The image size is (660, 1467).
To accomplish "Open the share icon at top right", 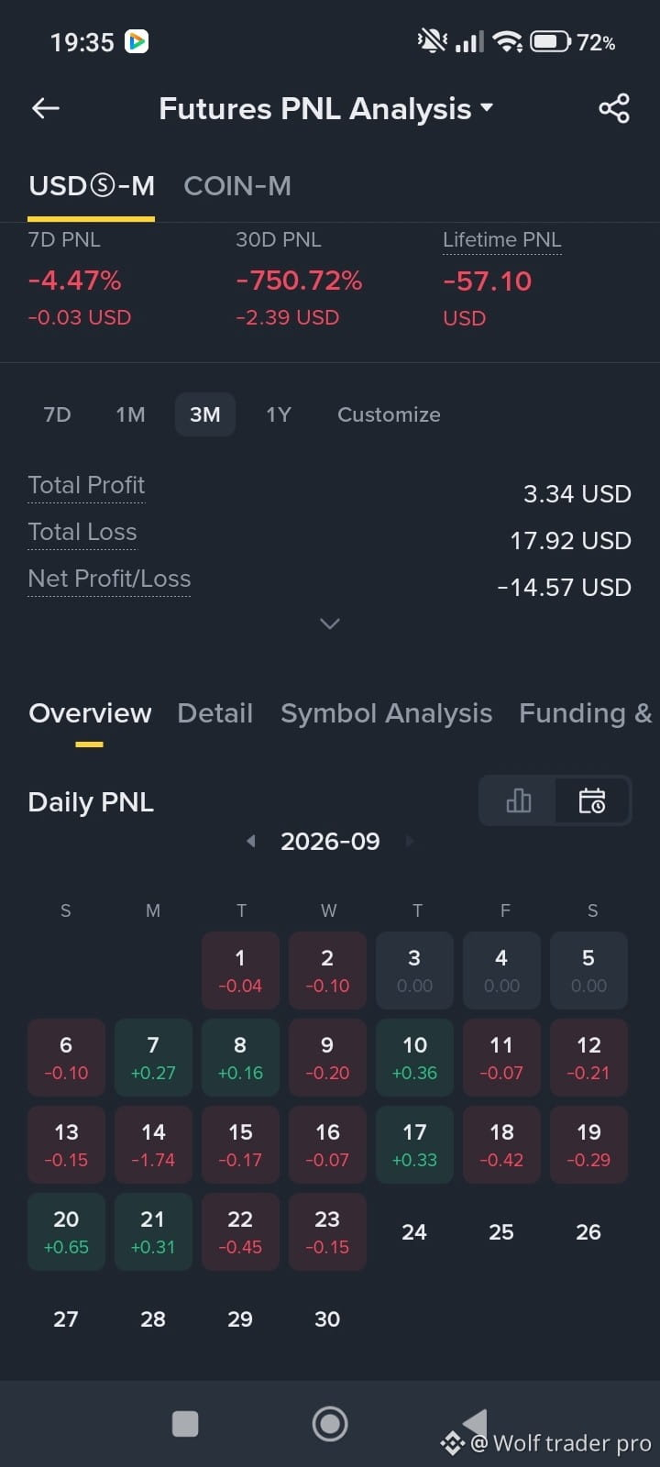I will click(614, 108).
